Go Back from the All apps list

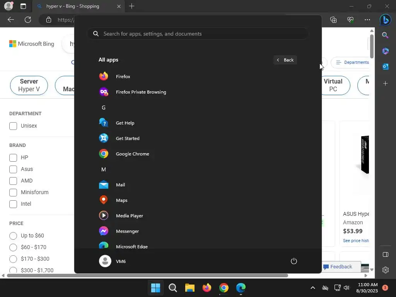coord(285,60)
